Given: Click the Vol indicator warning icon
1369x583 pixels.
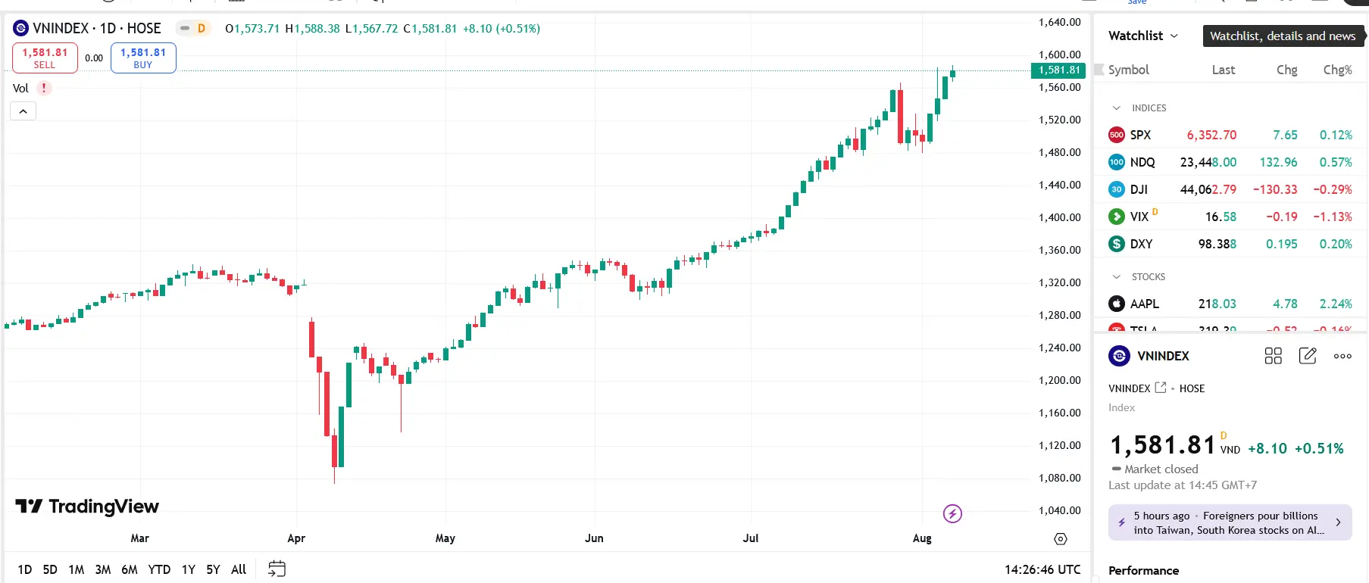Looking at the screenshot, I should [x=44, y=88].
